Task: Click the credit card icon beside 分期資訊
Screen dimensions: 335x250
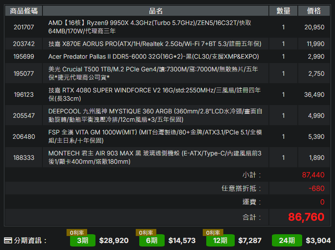Action: point(8,240)
